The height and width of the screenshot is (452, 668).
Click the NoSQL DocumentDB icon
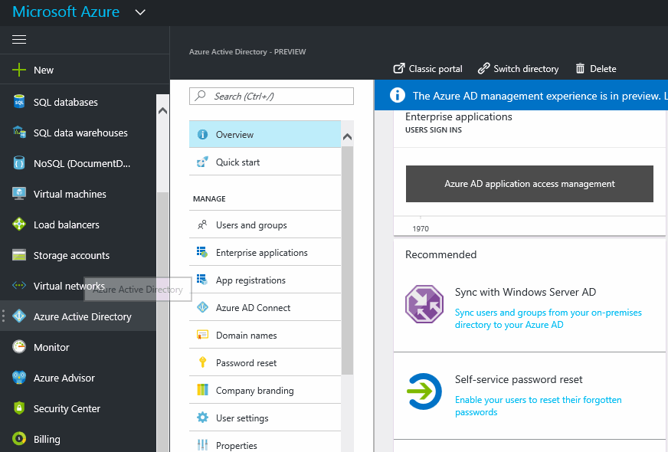coord(19,162)
